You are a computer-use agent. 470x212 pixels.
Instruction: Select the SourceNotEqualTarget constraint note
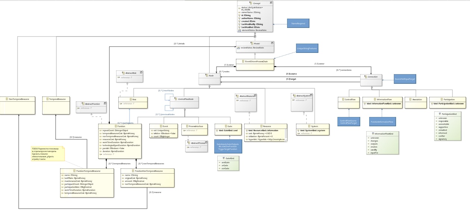(405, 79)
